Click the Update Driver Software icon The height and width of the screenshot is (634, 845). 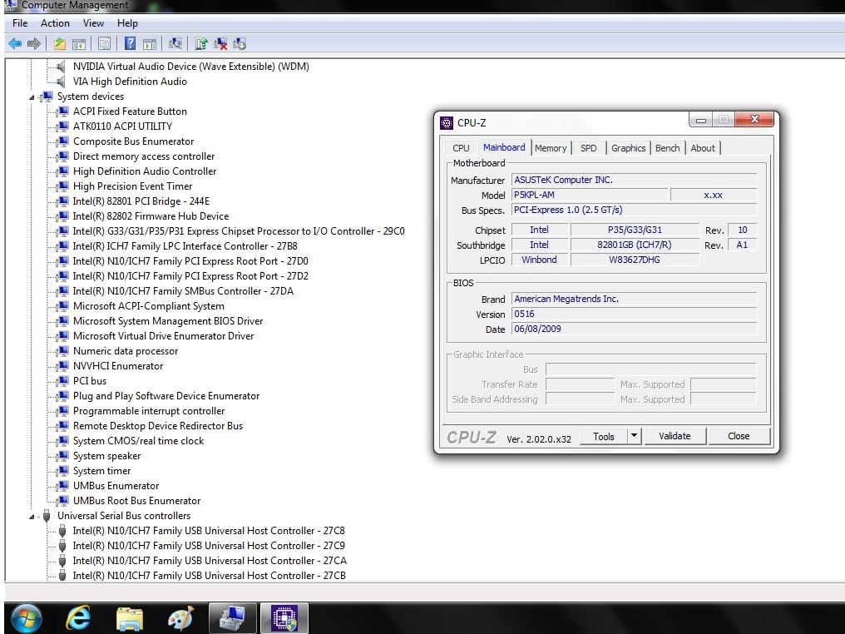(x=201, y=43)
